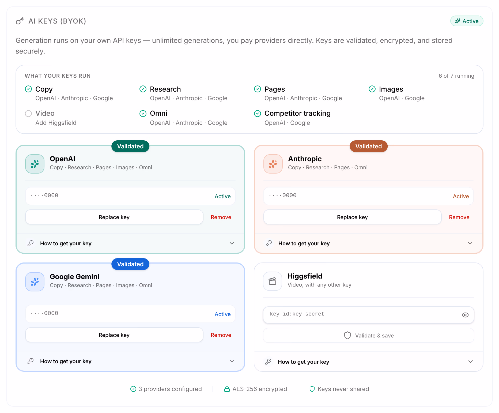Replace the Google Gemini key
Screen dimensions: 499x413
pos(114,335)
